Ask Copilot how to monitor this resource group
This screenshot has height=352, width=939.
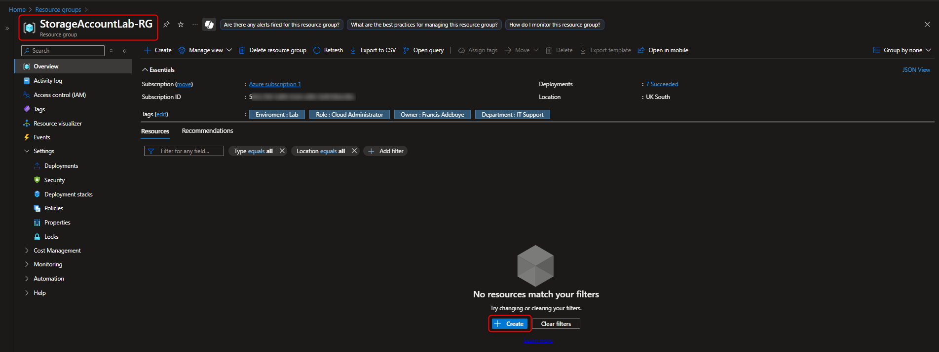[555, 25]
